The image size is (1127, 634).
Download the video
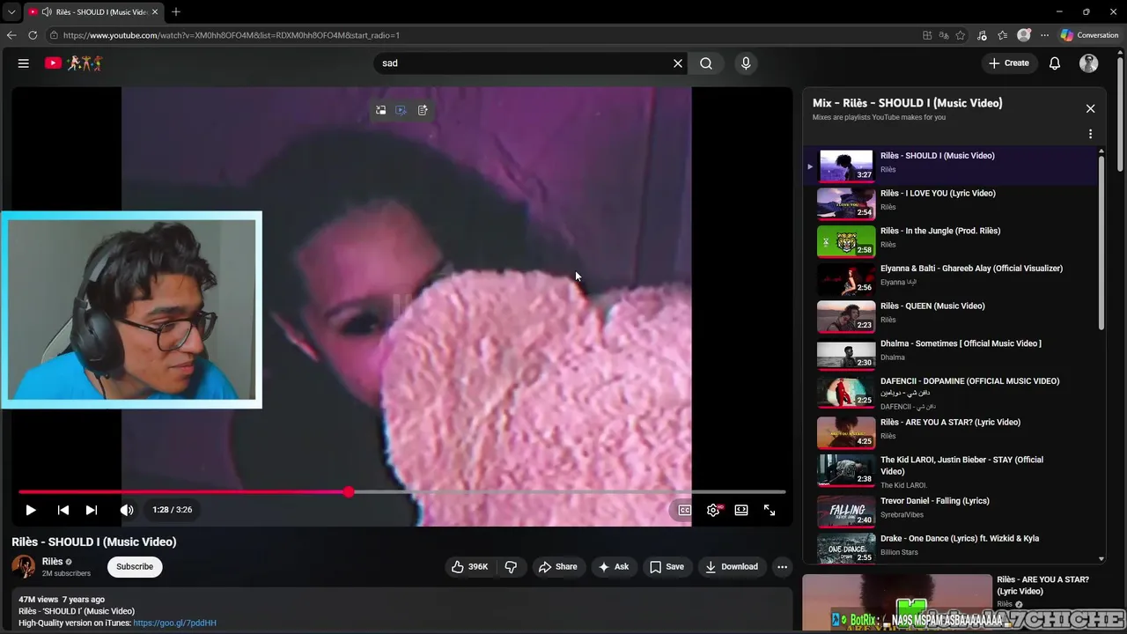tap(732, 566)
